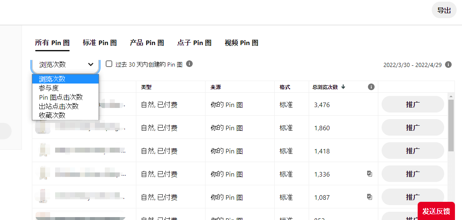The height and width of the screenshot is (220, 462).
Task: Click 自然, 已付费 in the 1,336 row
Action: [159, 174]
